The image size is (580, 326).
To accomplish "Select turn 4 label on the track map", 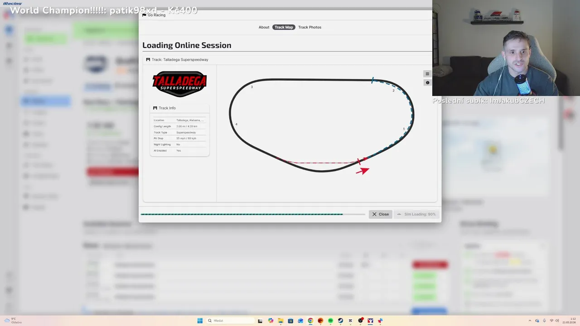I will pos(236,124).
